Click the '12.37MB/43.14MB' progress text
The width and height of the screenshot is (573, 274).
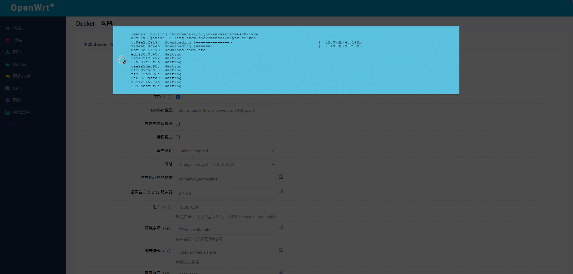click(x=343, y=42)
